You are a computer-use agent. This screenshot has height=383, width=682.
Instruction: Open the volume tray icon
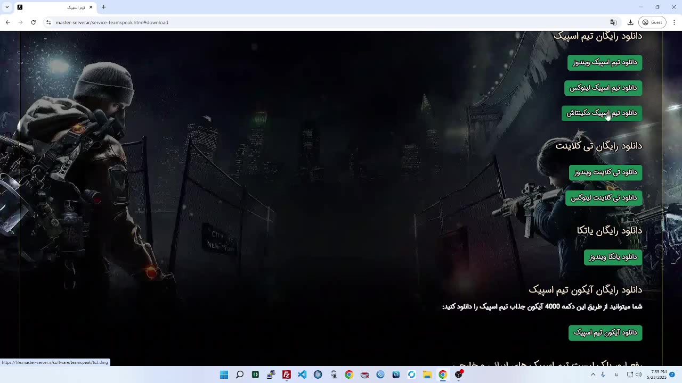click(638, 374)
